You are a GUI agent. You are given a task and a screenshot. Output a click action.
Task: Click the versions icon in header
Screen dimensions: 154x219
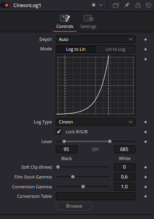click(x=115, y=6)
